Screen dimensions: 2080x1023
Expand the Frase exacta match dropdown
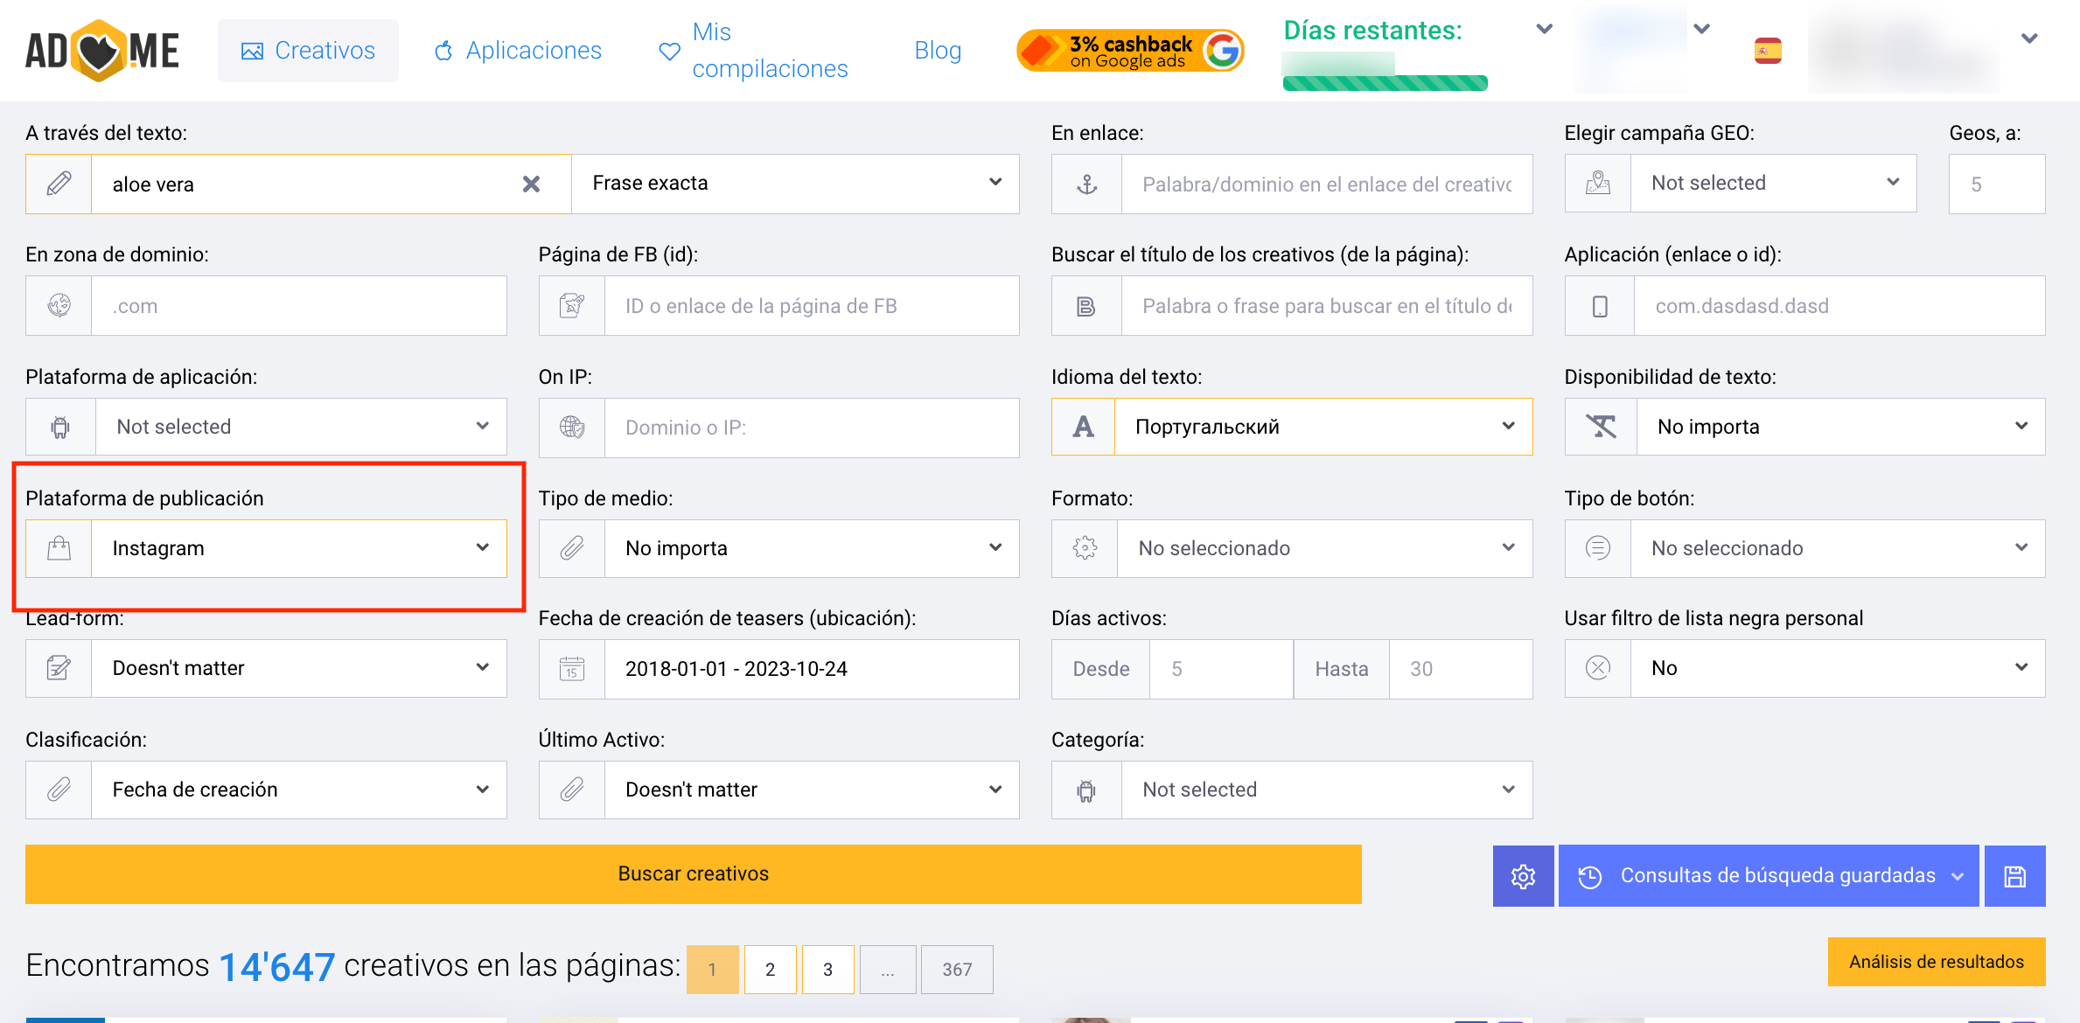794,184
